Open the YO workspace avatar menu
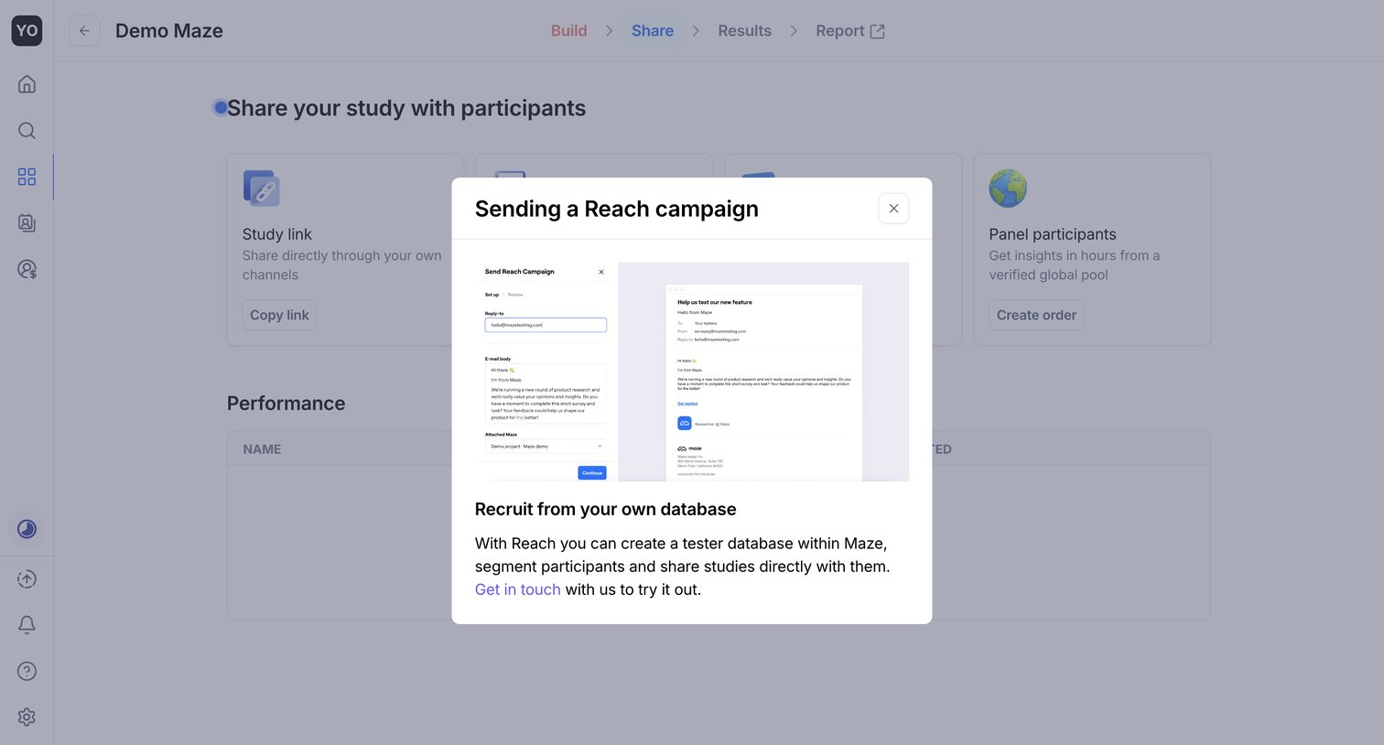Screen dimensions: 1384x745 (27, 30)
